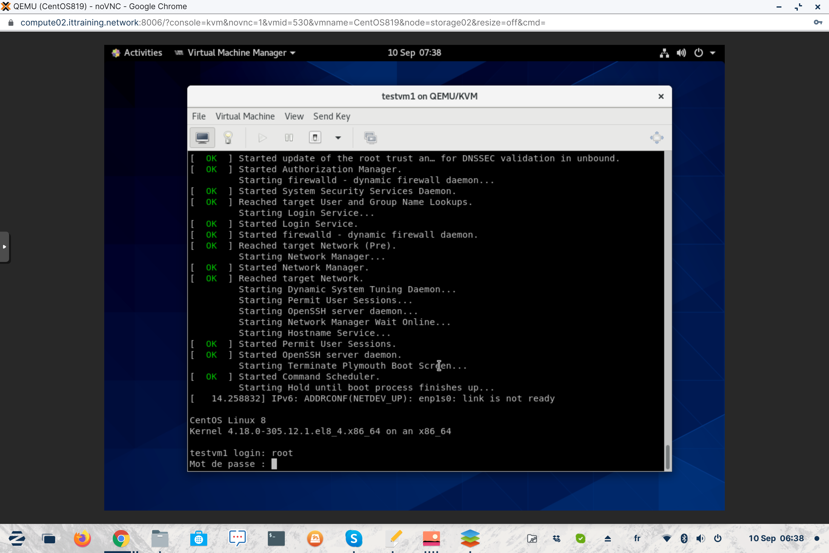
Task: Open the GNOME clock showing 10 Sep 07:38
Action: [x=414, y=52]
